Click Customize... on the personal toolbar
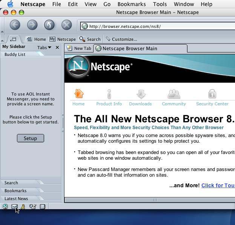 (121, 39)
